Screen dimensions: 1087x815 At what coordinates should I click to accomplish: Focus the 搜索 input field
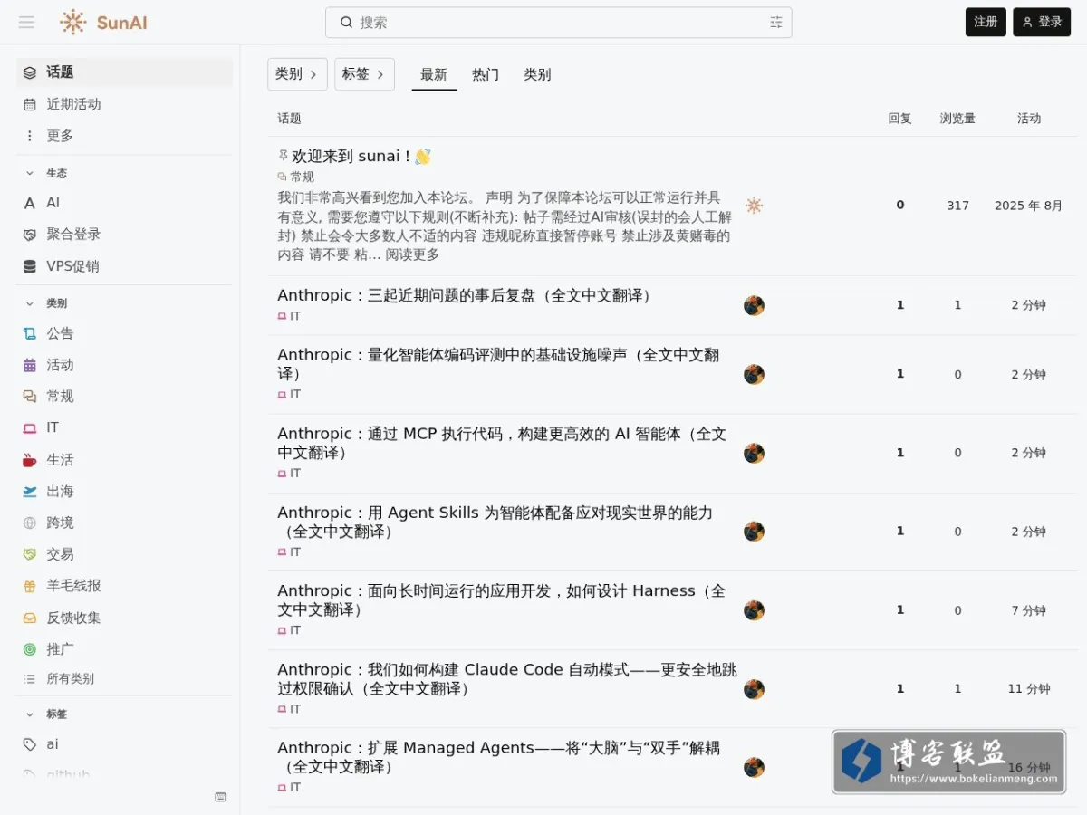559,23
